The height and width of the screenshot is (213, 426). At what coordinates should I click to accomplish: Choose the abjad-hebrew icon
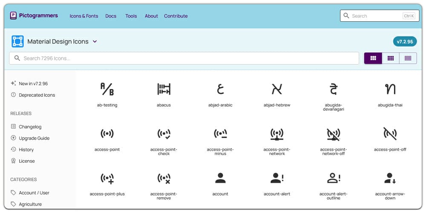tap(277, 89)
